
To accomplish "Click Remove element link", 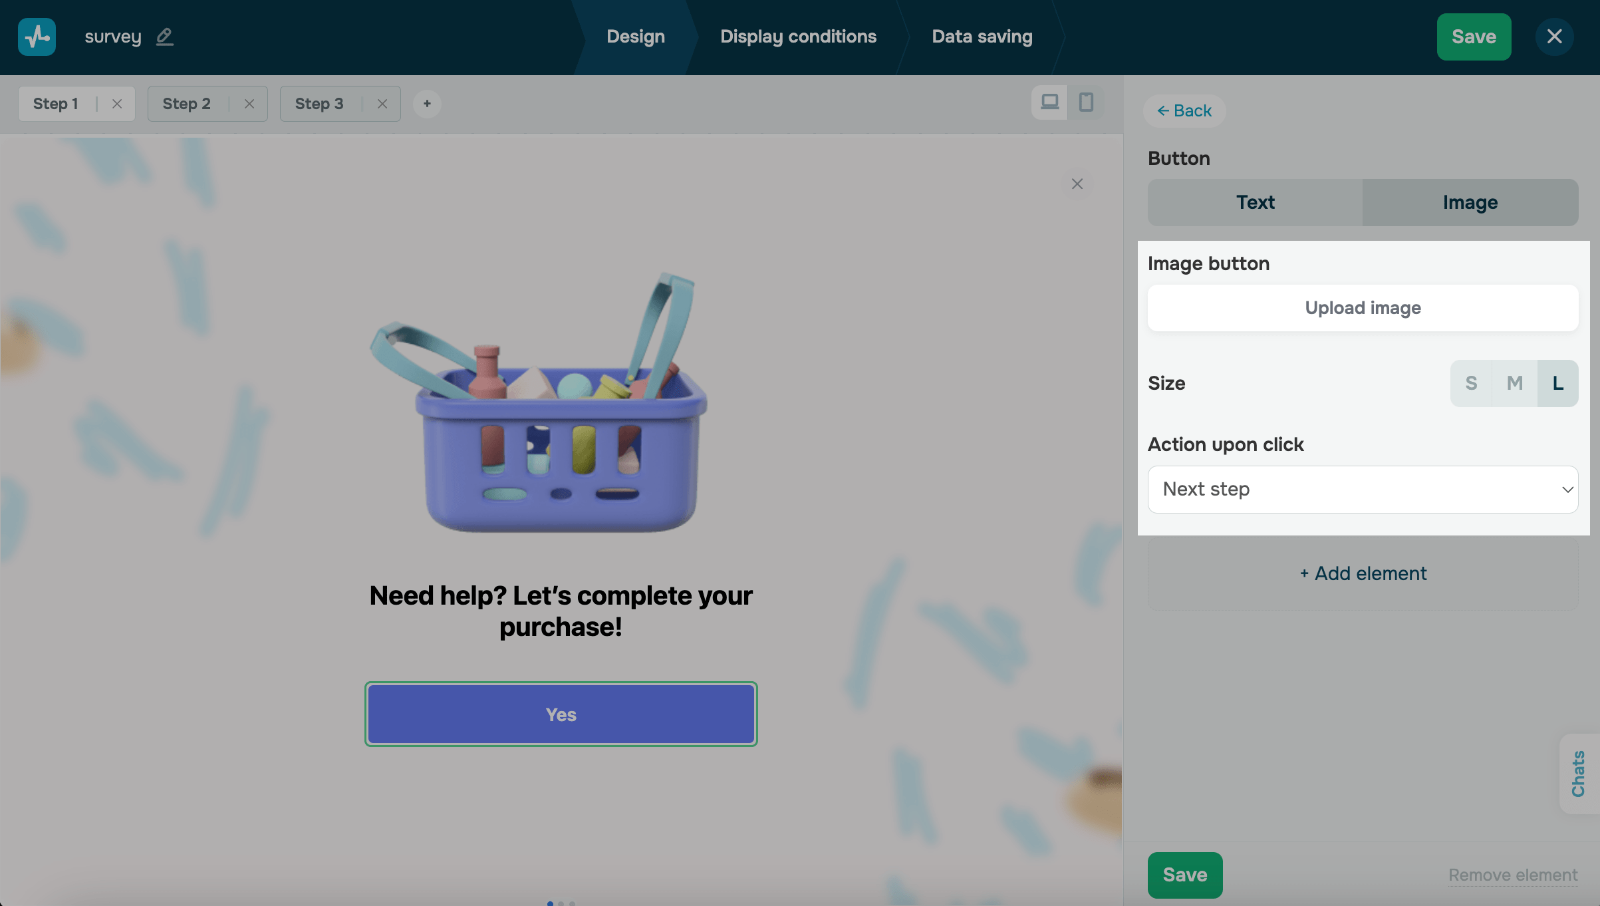I will click(x=1512, y=875).
